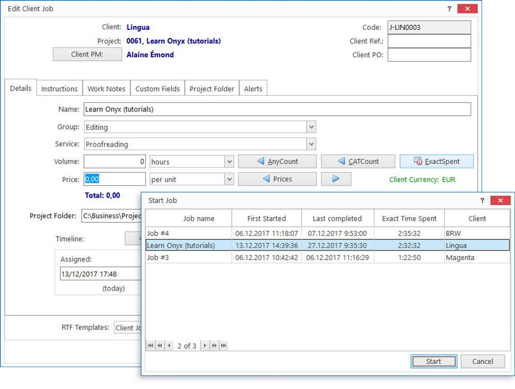This screenshot has width=515, height=389.
Task: Click the ExactSpent button
Action: coord(436,162)
